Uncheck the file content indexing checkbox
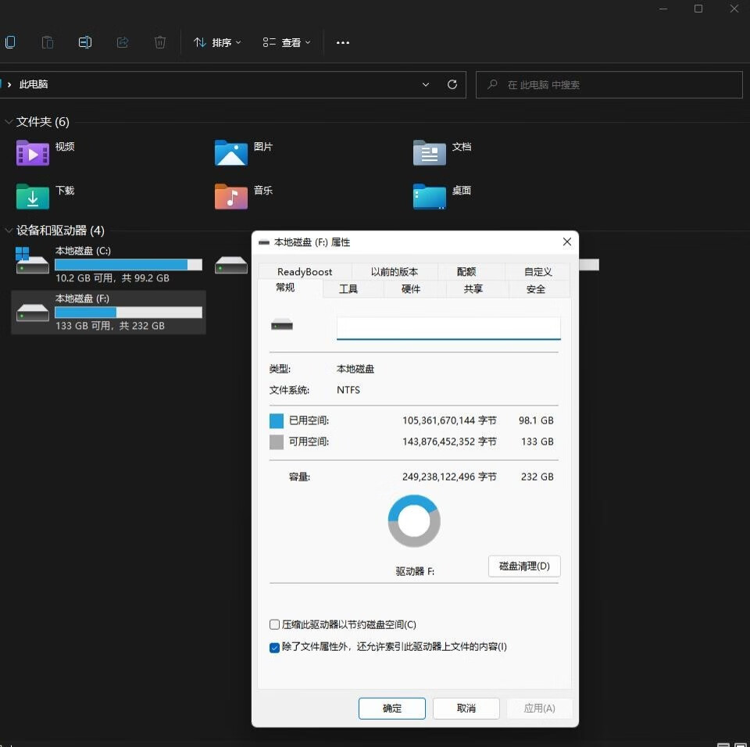Viewport: 750px width, 747px height. coord(274,647)
